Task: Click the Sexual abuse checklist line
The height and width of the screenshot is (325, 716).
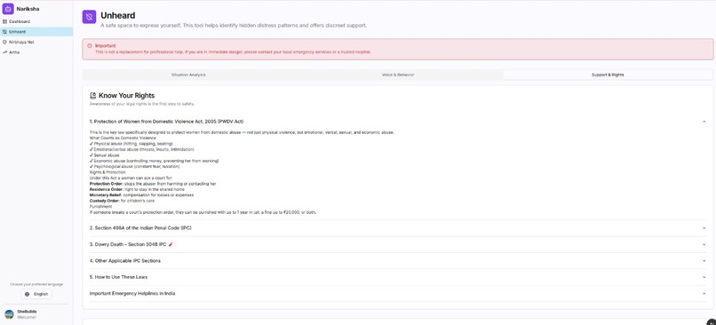Action: pyautogui.click(x=105, y=155)
